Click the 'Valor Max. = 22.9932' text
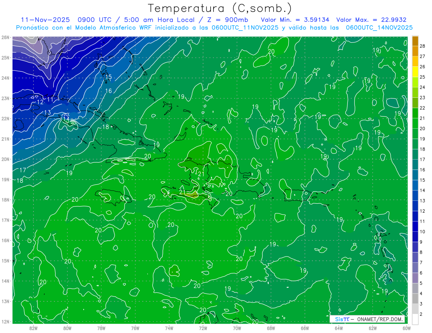Image resolution: width=432 pixels, height=333 pixels. point(371,20)
